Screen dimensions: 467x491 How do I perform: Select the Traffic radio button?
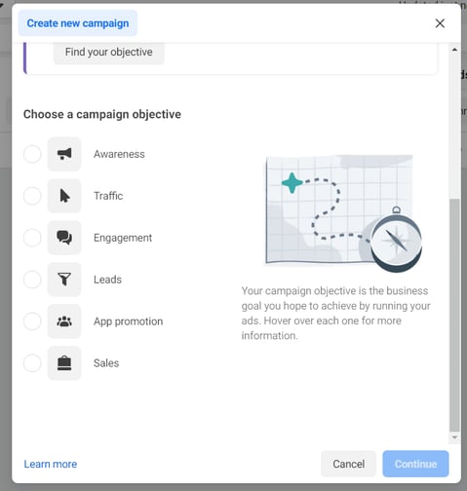(x=32, y=196)
